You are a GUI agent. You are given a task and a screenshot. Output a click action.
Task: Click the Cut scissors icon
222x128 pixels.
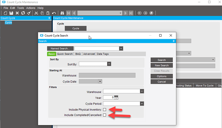[x=36, y=13]
